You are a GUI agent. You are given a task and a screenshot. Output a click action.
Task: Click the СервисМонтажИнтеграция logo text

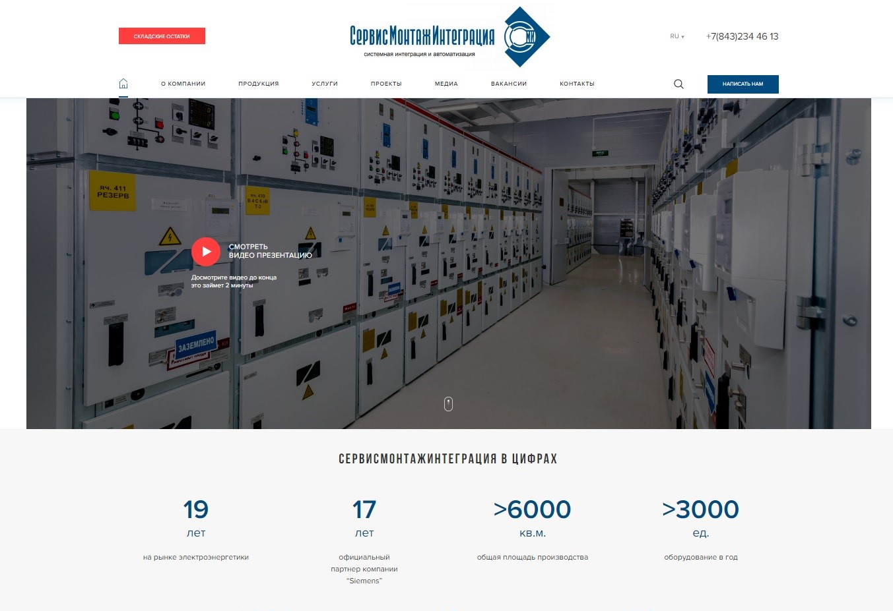point(422,36)
